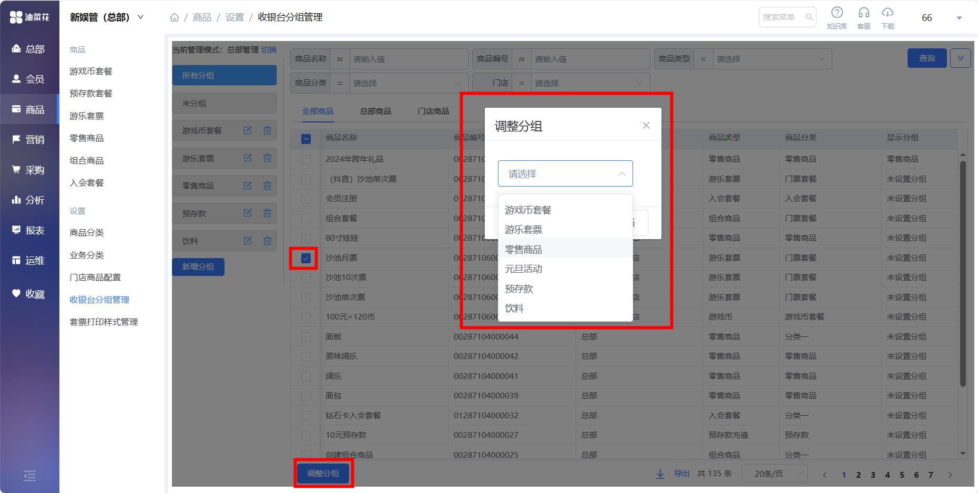Close the 调整分组 dialog
Screen dimensions: 978x493
coord(646,126)
